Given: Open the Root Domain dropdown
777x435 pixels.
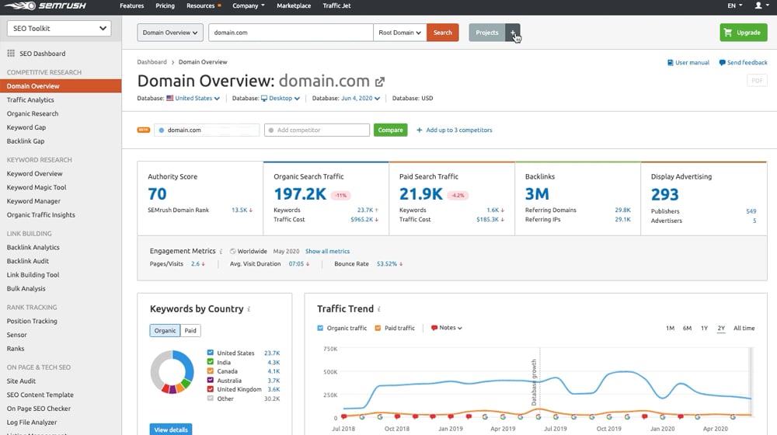Looking at the screenshot, I should click(400, 33).
